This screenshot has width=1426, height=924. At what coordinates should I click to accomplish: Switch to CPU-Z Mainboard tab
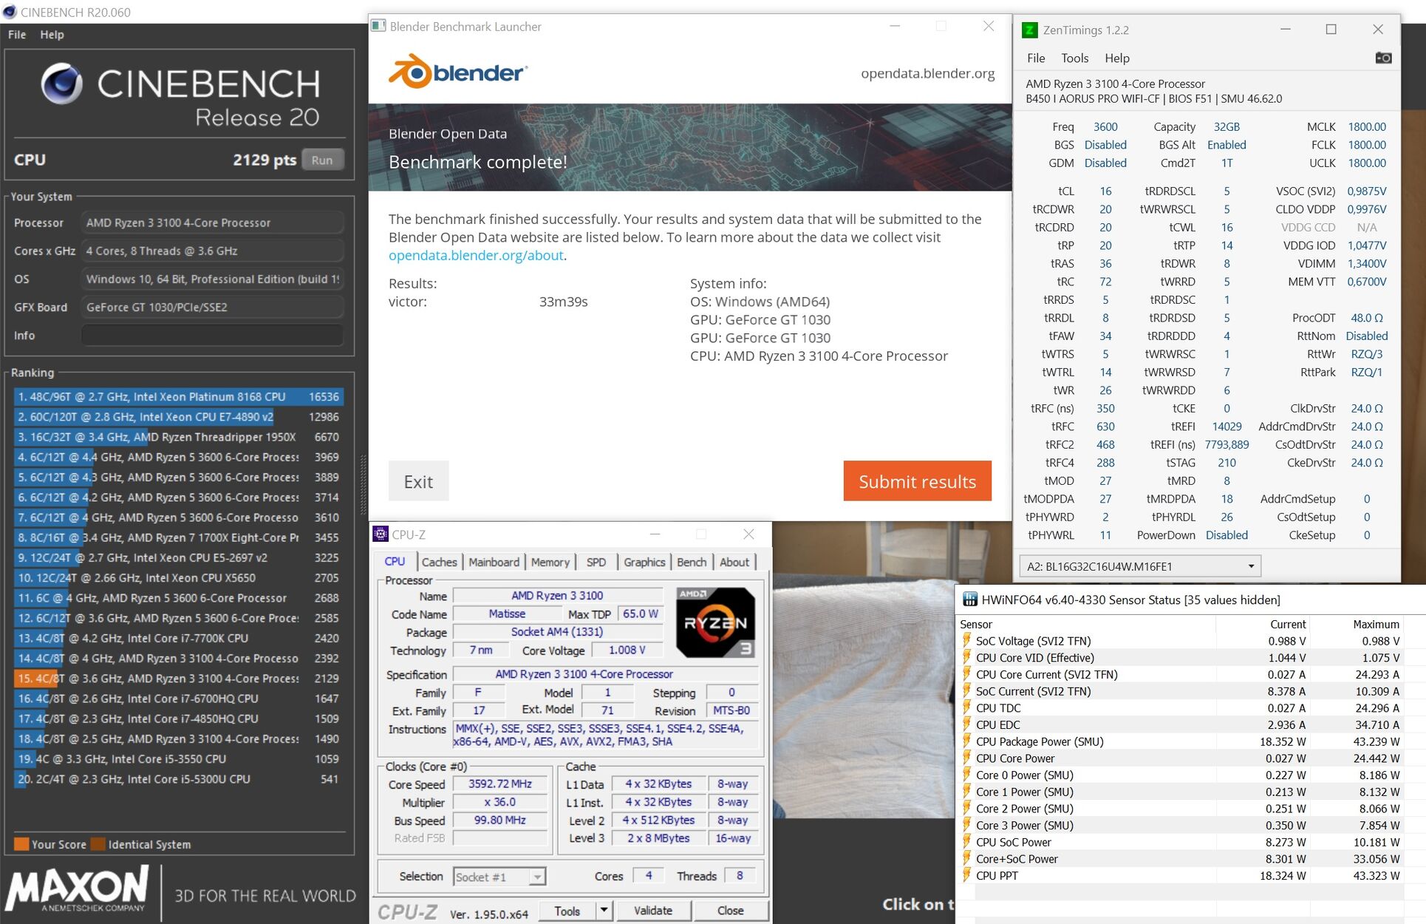click(494, 562)
